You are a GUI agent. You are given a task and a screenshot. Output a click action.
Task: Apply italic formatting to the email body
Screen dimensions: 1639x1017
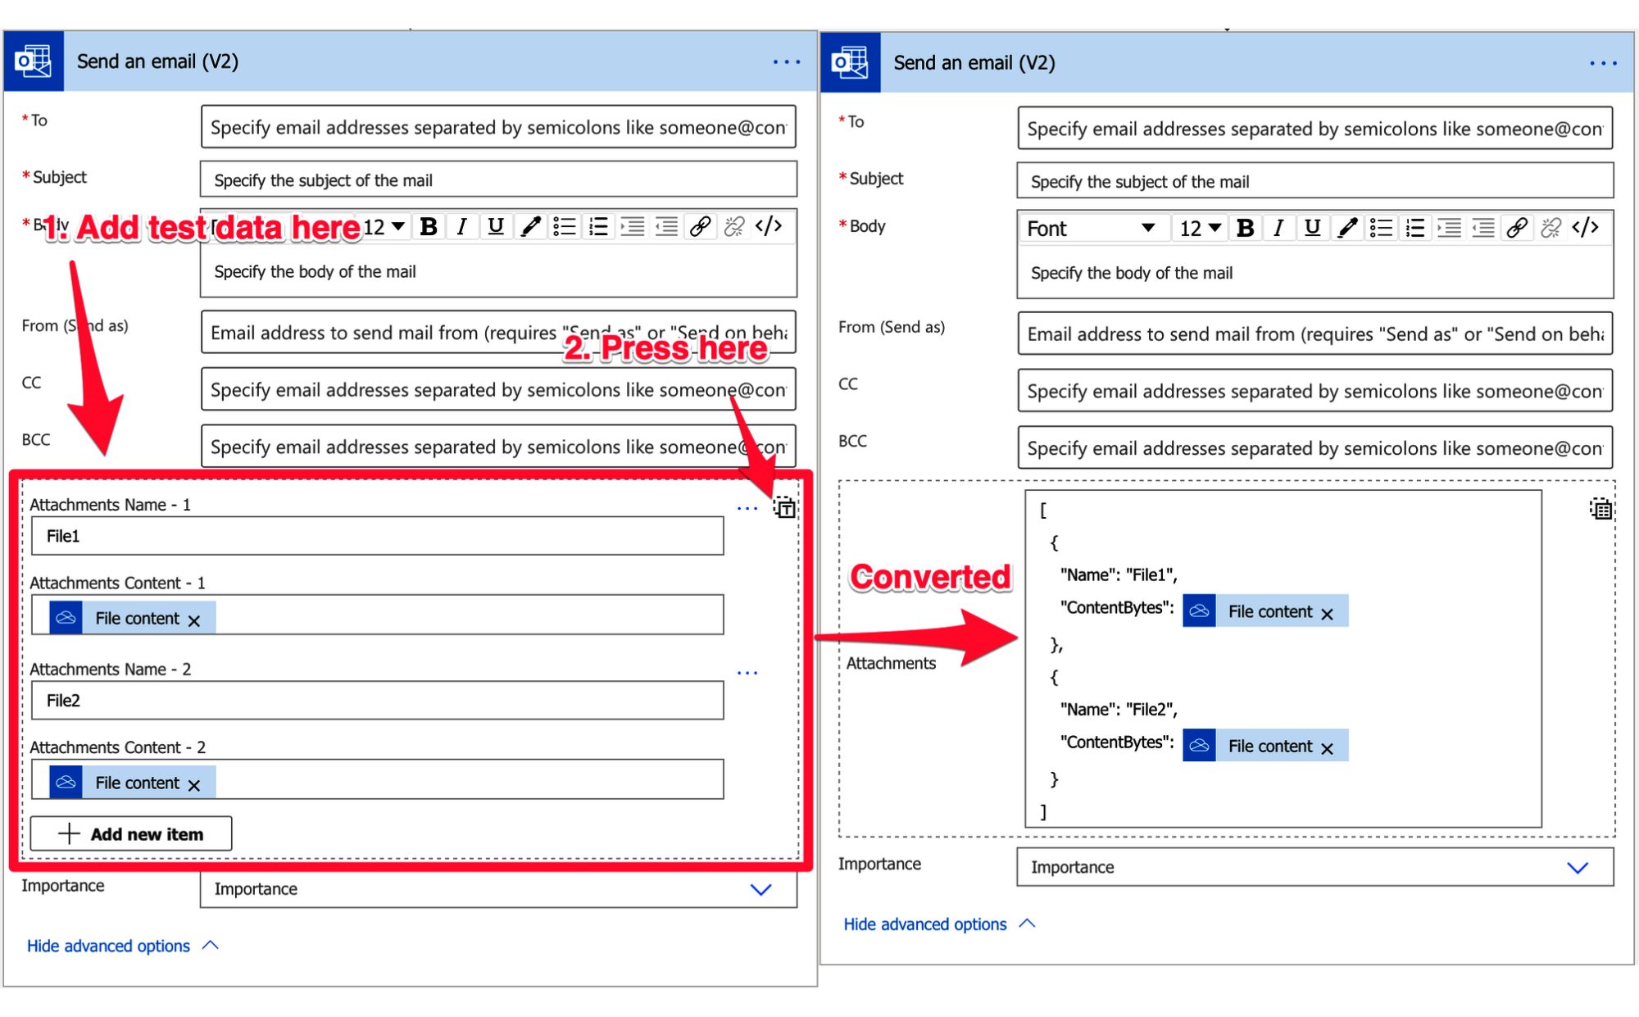(461, 227)
